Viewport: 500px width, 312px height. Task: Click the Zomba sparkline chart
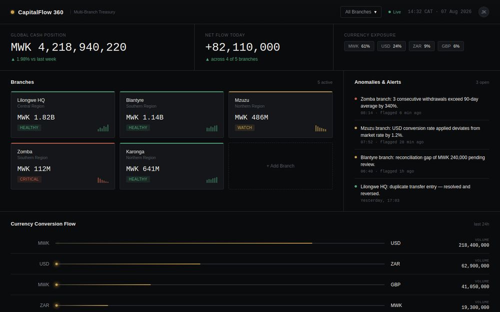coord(103,180)
